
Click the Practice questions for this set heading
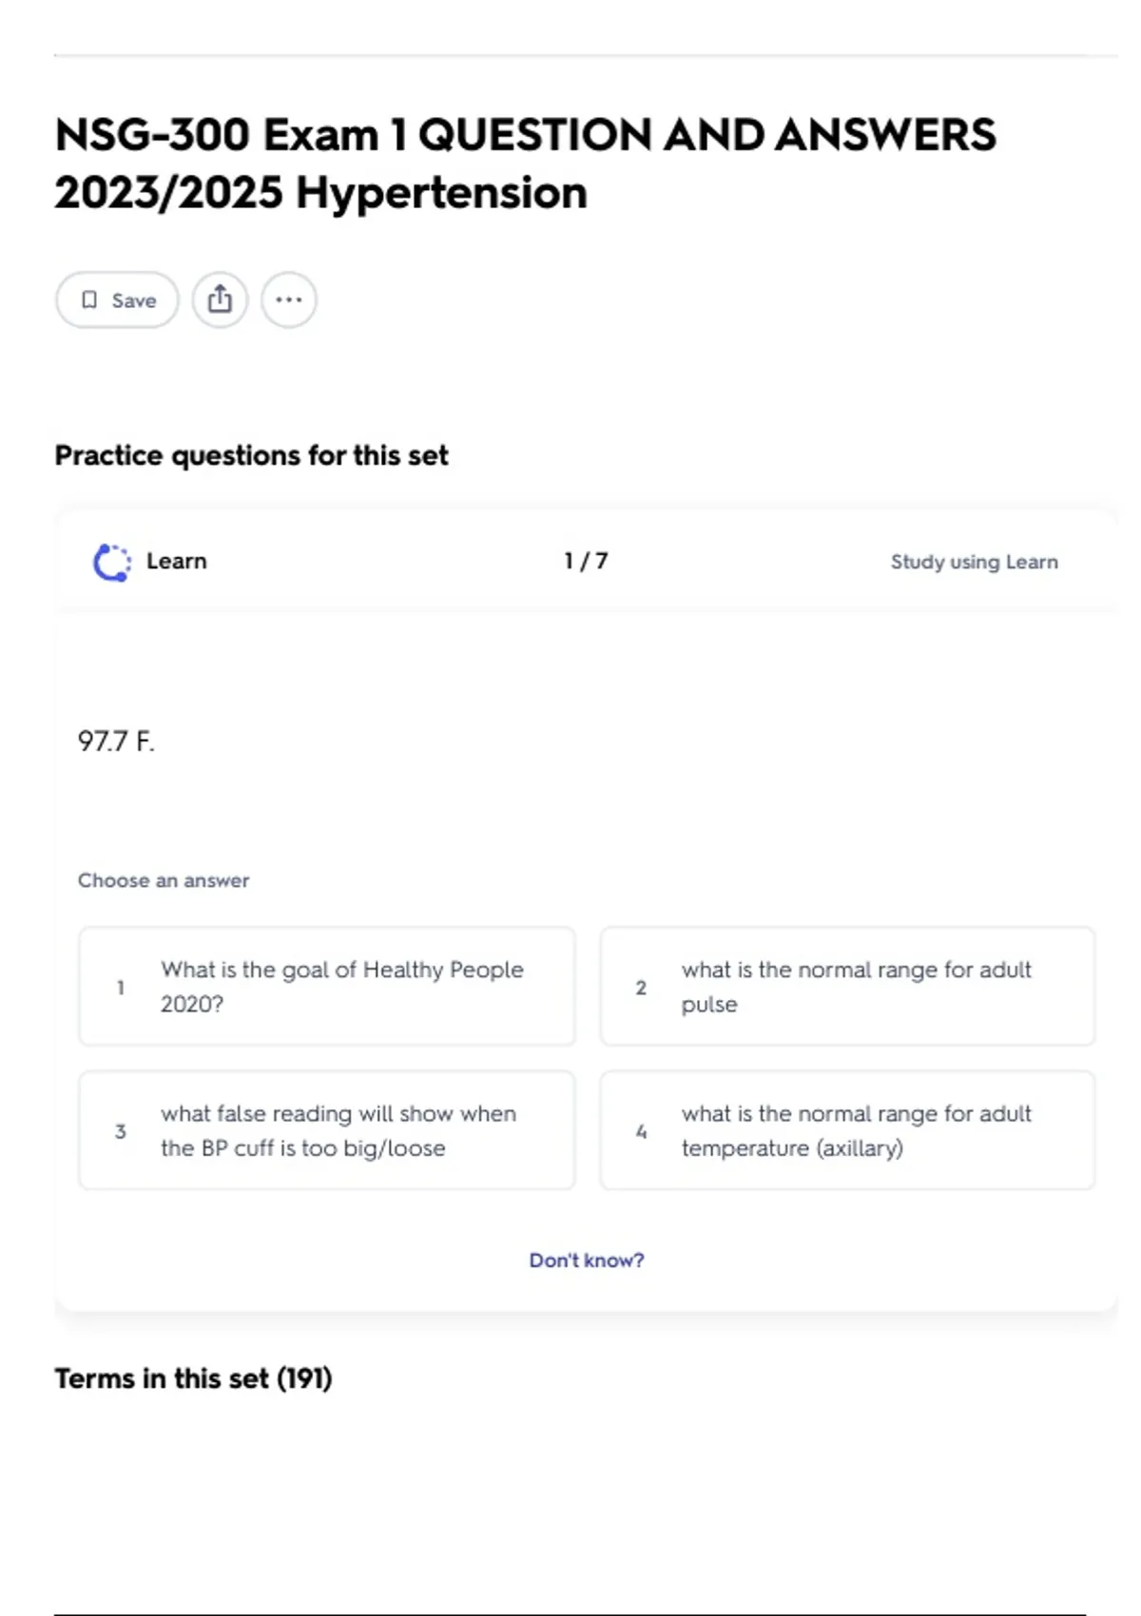click(251, 455)
